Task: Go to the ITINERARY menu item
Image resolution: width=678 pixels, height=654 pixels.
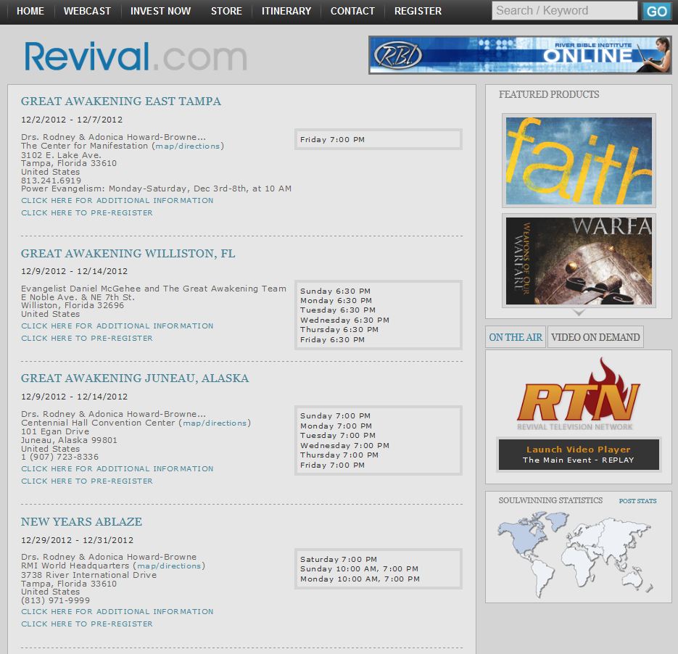Action: [286, 11]
